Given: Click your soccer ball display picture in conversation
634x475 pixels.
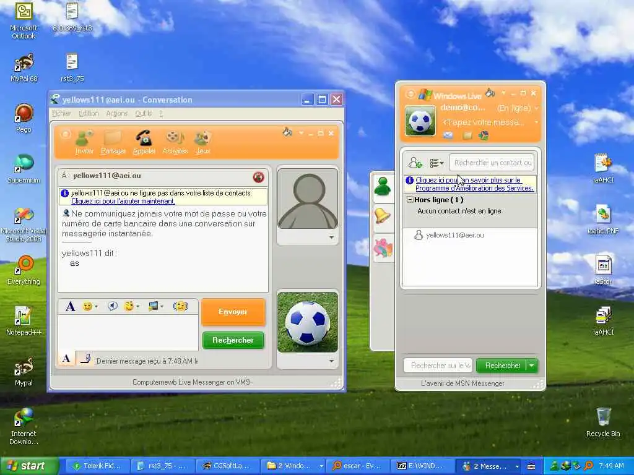Looking at the screenshot, I should pos(307,322).
